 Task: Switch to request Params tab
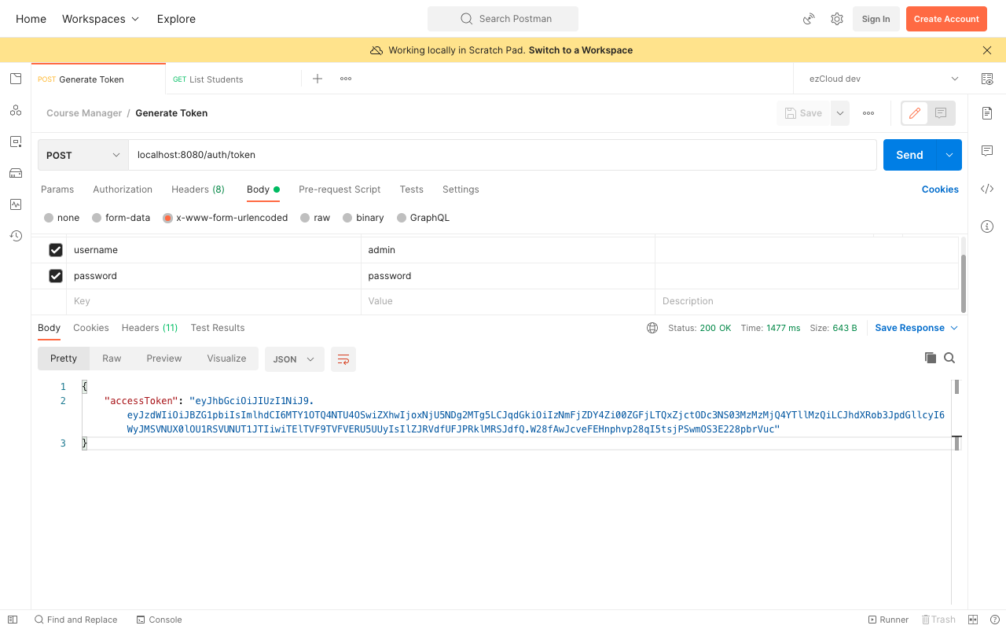(x=57, y=189)
